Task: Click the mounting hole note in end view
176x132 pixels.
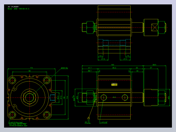Action: (18, 124)
